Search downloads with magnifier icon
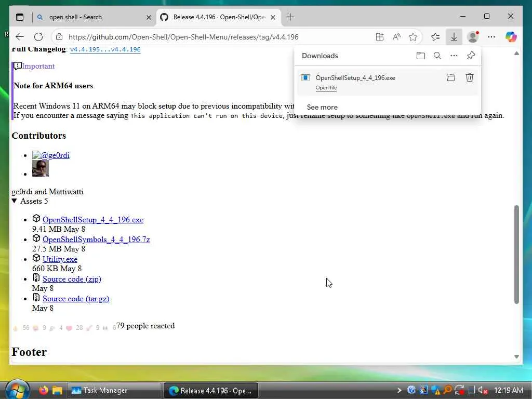This screenshot has width=532, height=399. 437,56
